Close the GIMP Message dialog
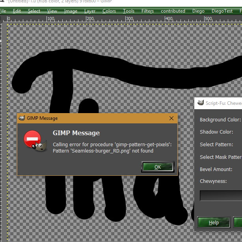This screenshot has width=242, height=242. [171, 118]
